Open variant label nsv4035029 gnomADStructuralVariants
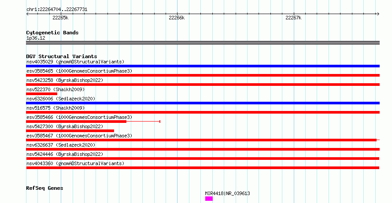The image size is (392, 203). [75, 62]
